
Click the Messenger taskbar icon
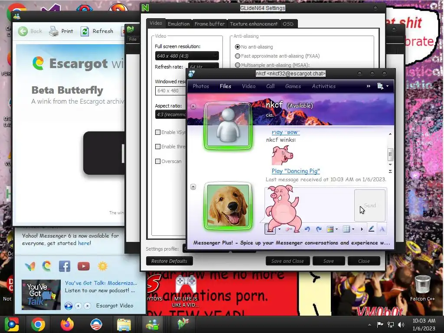pos(153,324)
